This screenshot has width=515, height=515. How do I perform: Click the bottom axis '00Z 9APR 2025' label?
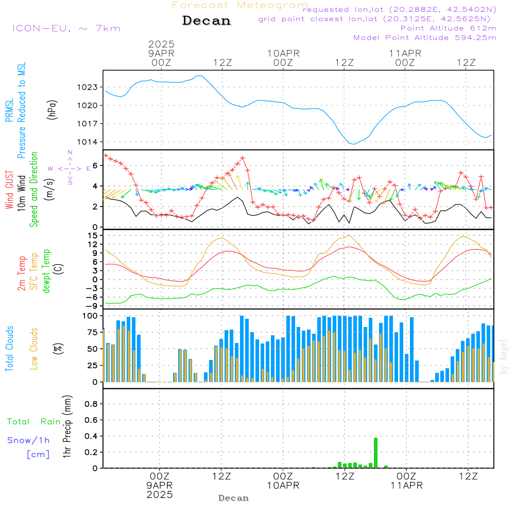tap(160, 486)
